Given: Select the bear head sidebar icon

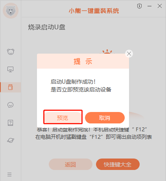Looking at the screenshot, I should 11,52.
